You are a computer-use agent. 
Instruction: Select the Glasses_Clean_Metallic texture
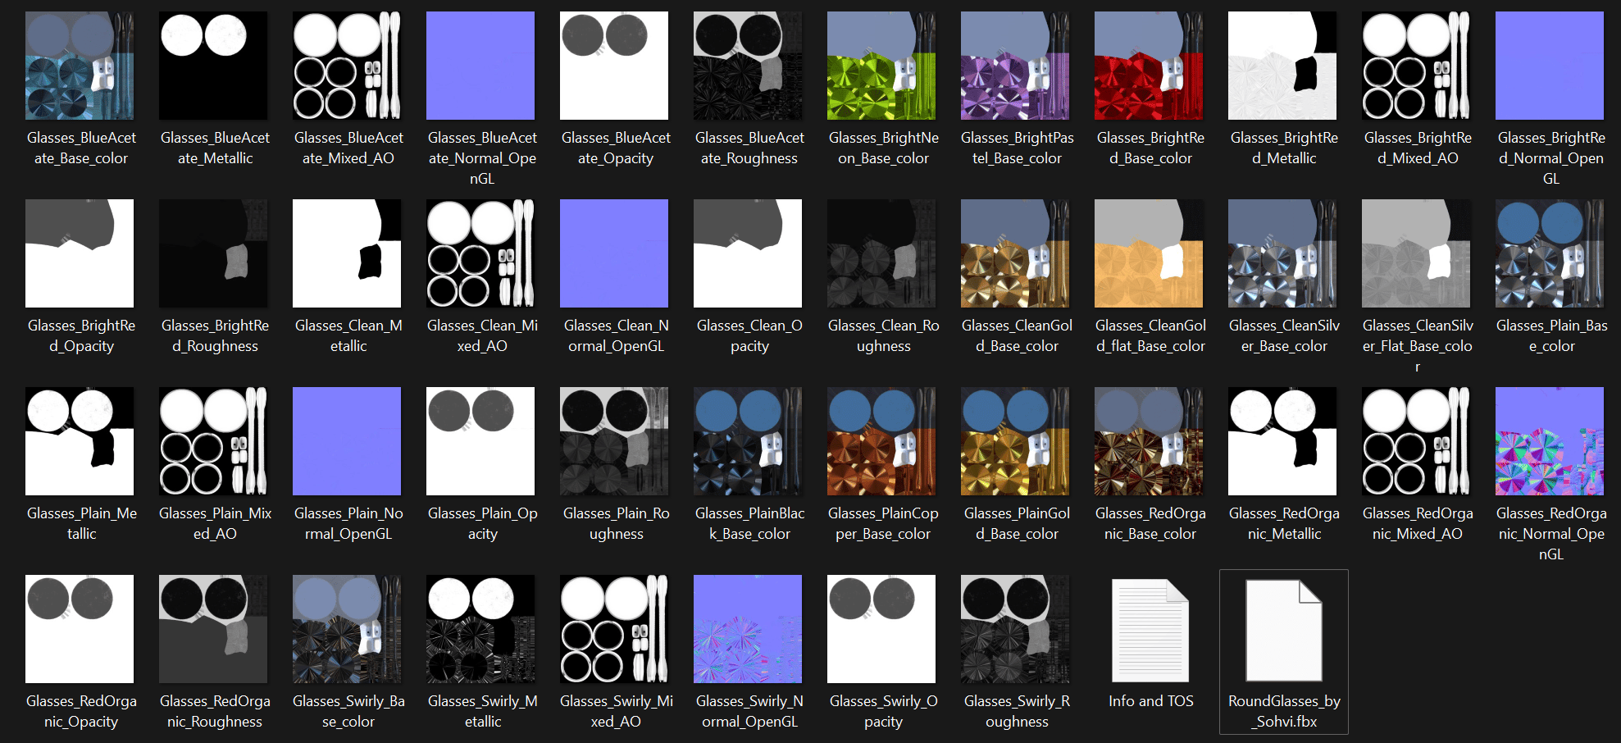tap(347, 253)
